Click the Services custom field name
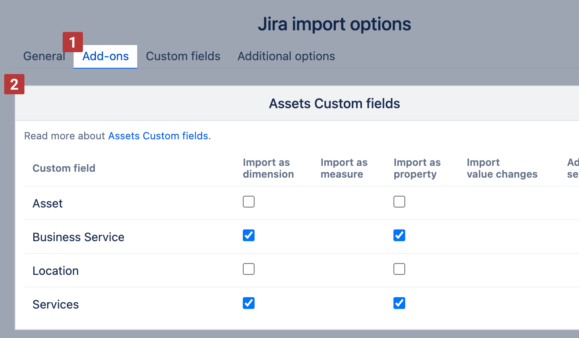 point(56,304)
